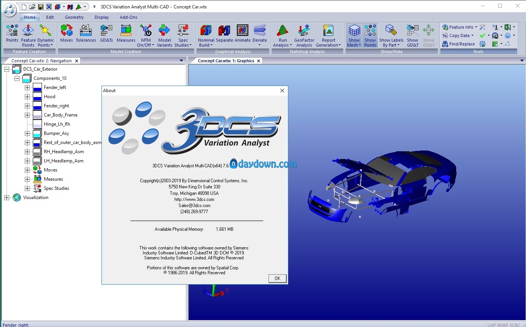Select Rest_of_outer_car_body_asm tree item
Viewport: 526px width, 327px height.
pyautogui.click(x=72, y=142)
